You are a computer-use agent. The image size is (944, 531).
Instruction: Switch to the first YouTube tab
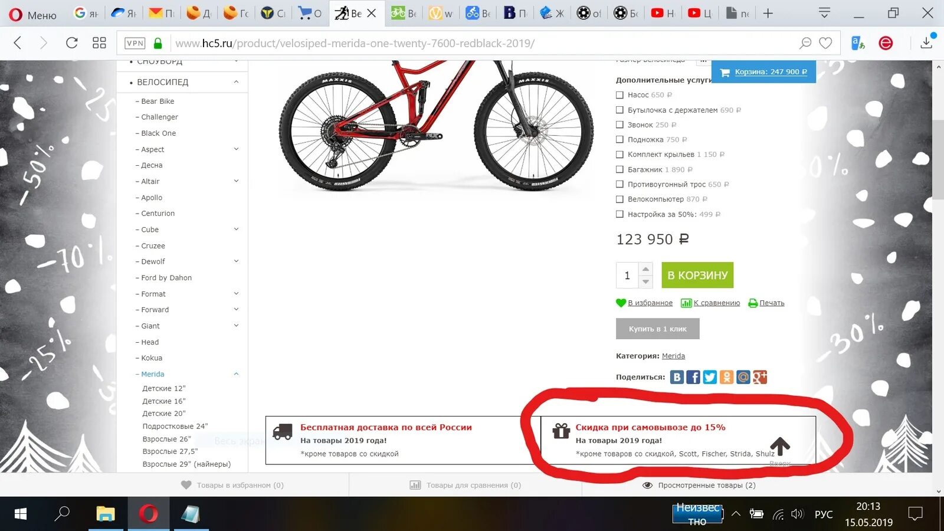coord(663,13)
